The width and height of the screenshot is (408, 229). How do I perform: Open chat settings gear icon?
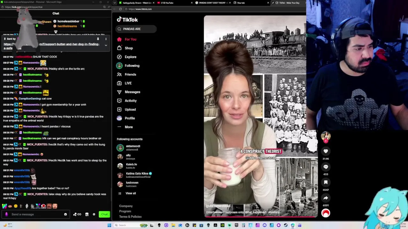click(94, 214)
